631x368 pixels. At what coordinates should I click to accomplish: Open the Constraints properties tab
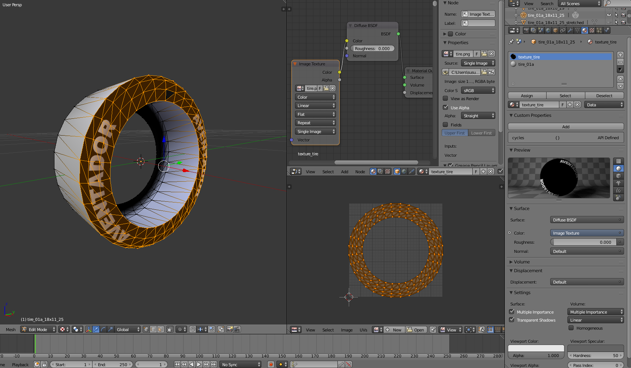pos(563,30)
